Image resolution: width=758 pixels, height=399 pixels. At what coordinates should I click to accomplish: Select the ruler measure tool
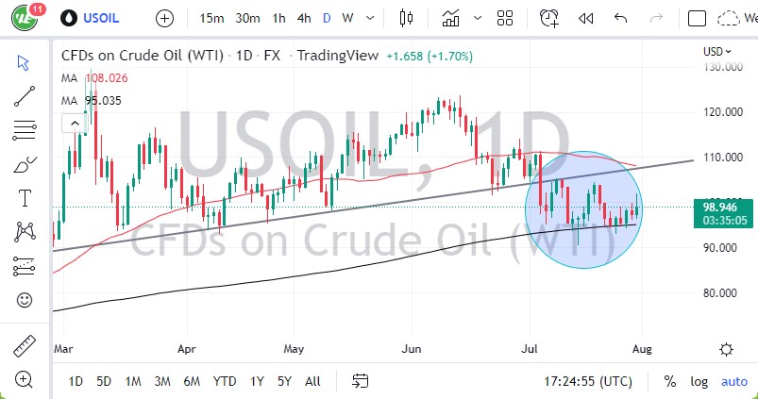[25, 346]
